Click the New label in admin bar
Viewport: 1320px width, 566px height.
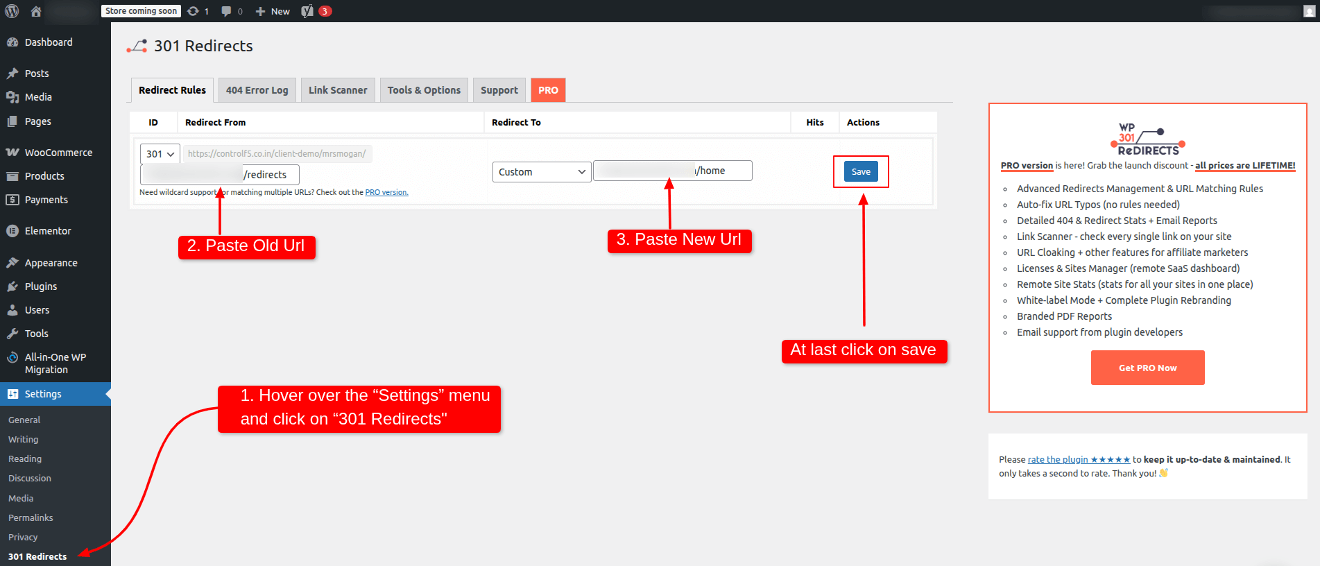(280, 11)
